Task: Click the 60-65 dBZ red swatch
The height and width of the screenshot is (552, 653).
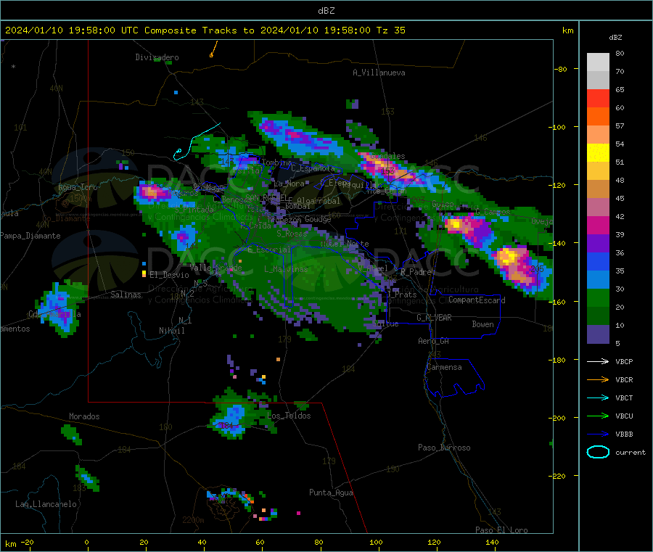Action: tap(598, 98)
